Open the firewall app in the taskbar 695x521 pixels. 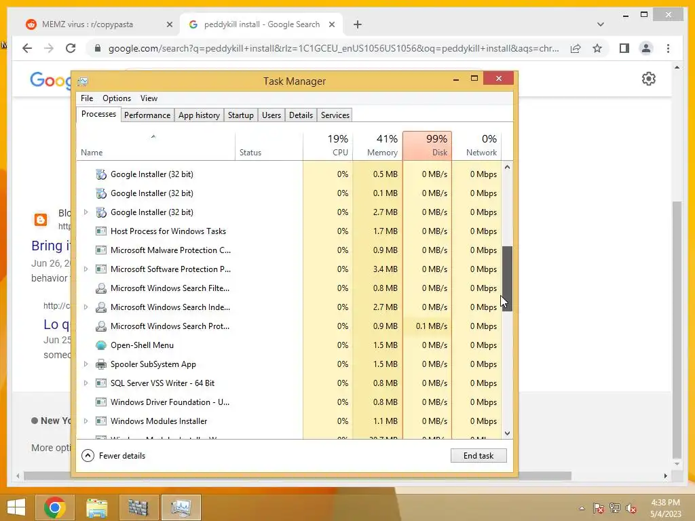pos(138,507)
